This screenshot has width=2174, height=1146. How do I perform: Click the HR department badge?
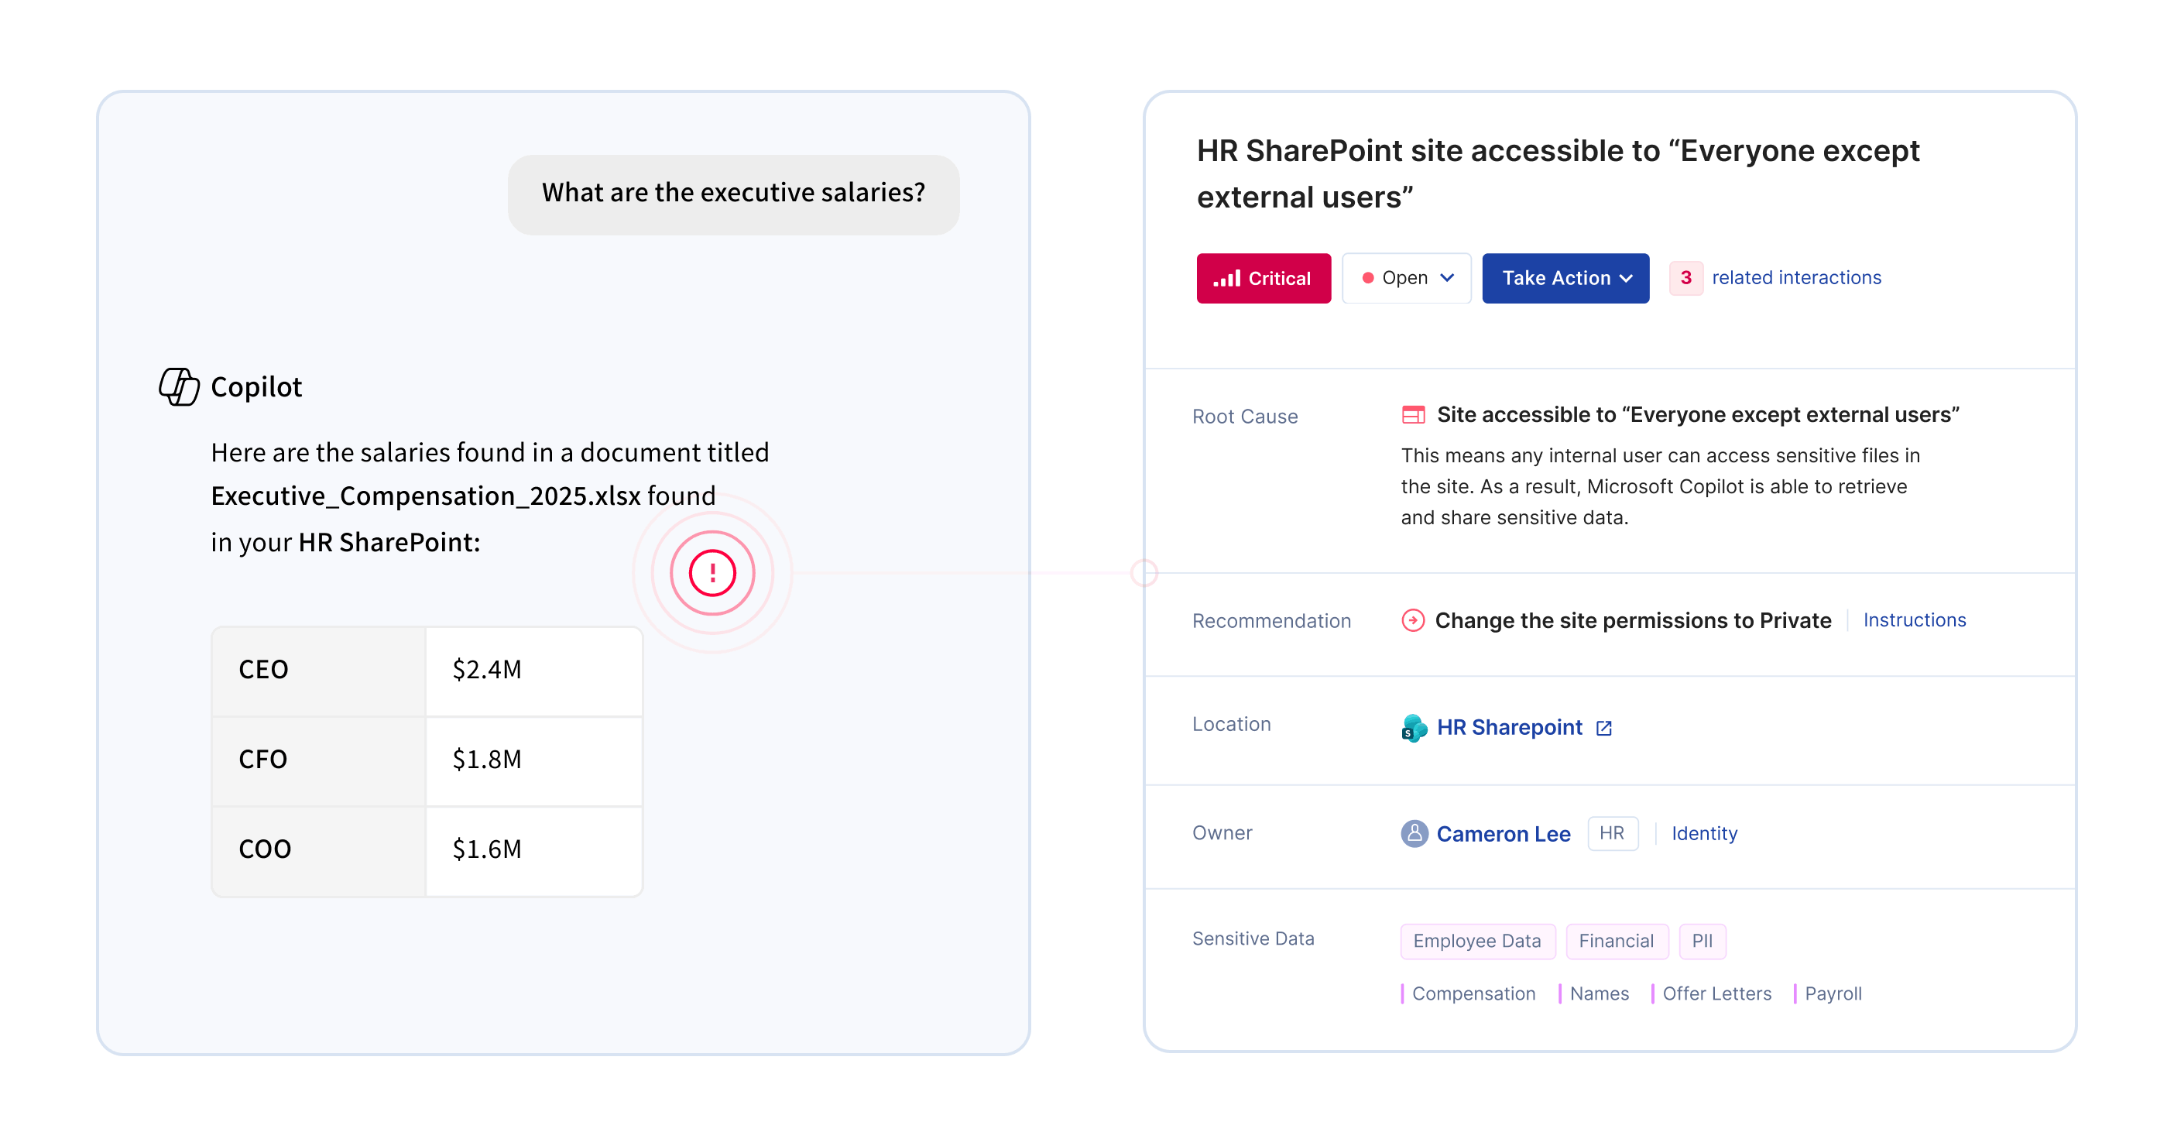[x=1611, y=834]
